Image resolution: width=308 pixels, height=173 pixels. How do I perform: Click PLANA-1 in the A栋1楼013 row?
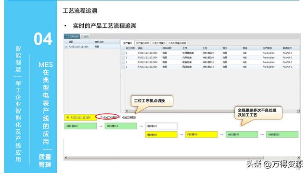pos(288,67)
